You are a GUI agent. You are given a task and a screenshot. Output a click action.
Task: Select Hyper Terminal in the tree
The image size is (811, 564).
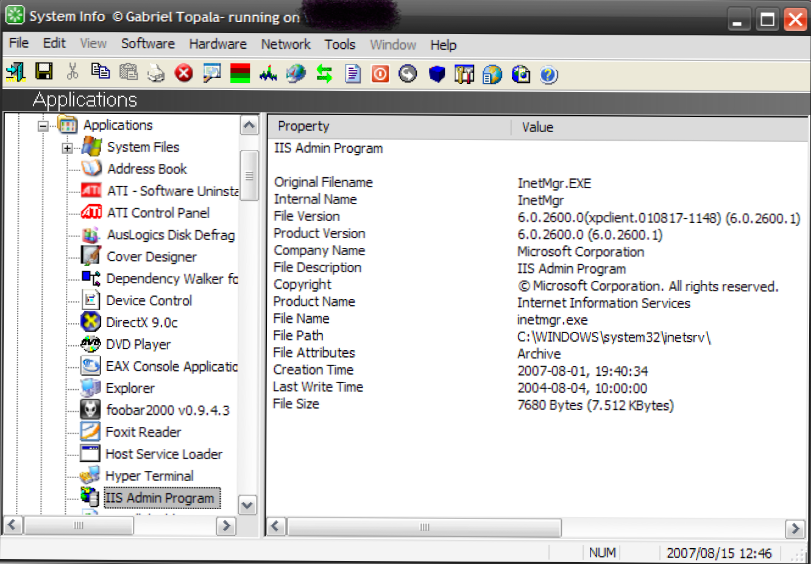[149, 476]
